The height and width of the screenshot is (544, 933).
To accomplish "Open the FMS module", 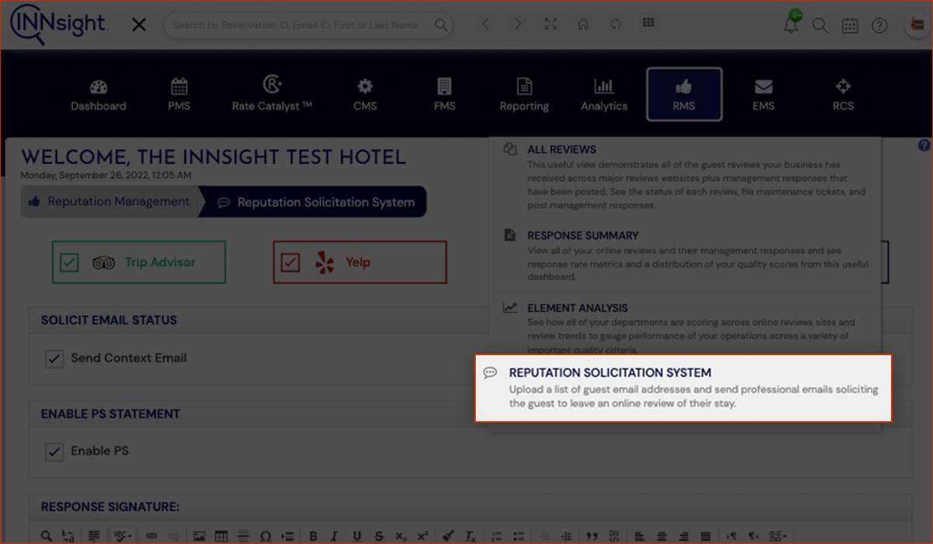I will coord(445,95).
